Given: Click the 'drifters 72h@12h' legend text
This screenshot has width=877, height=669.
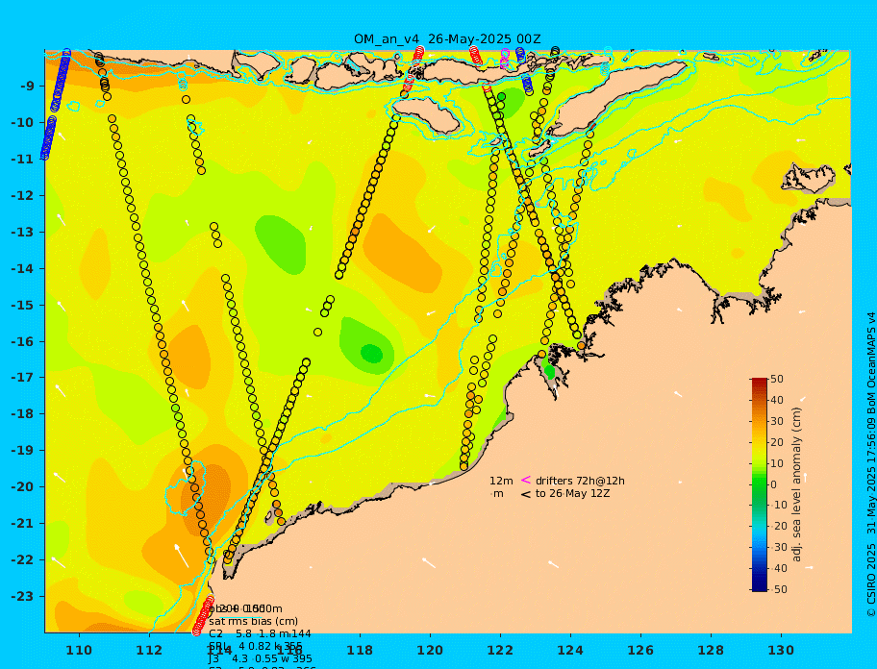Looking at the screenshot, I should [x=580, y=481].
